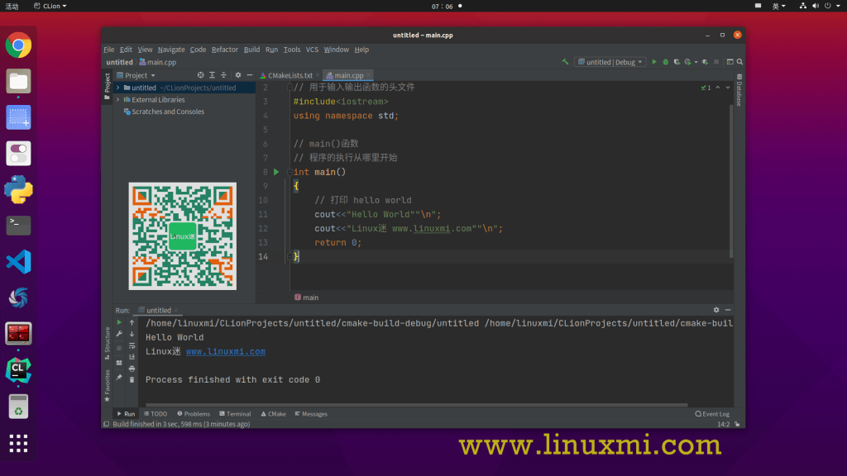Expand External Libraries in the project tree

[x=118, y=100]
